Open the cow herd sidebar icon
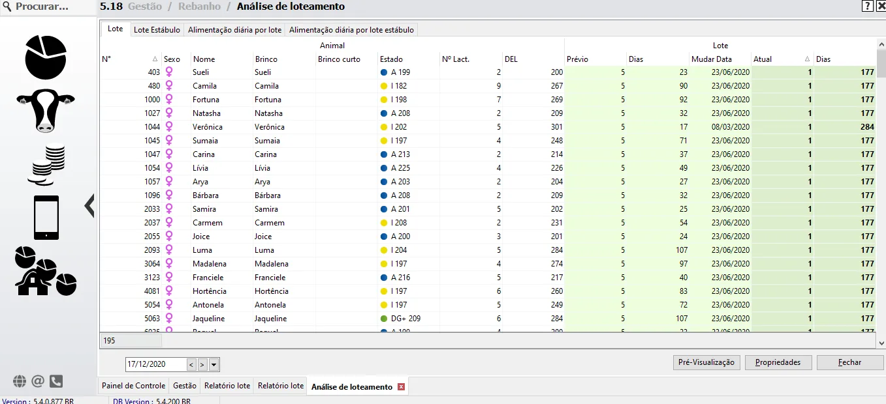The height and width of the screenshot is (404, 886). point(46,111)
